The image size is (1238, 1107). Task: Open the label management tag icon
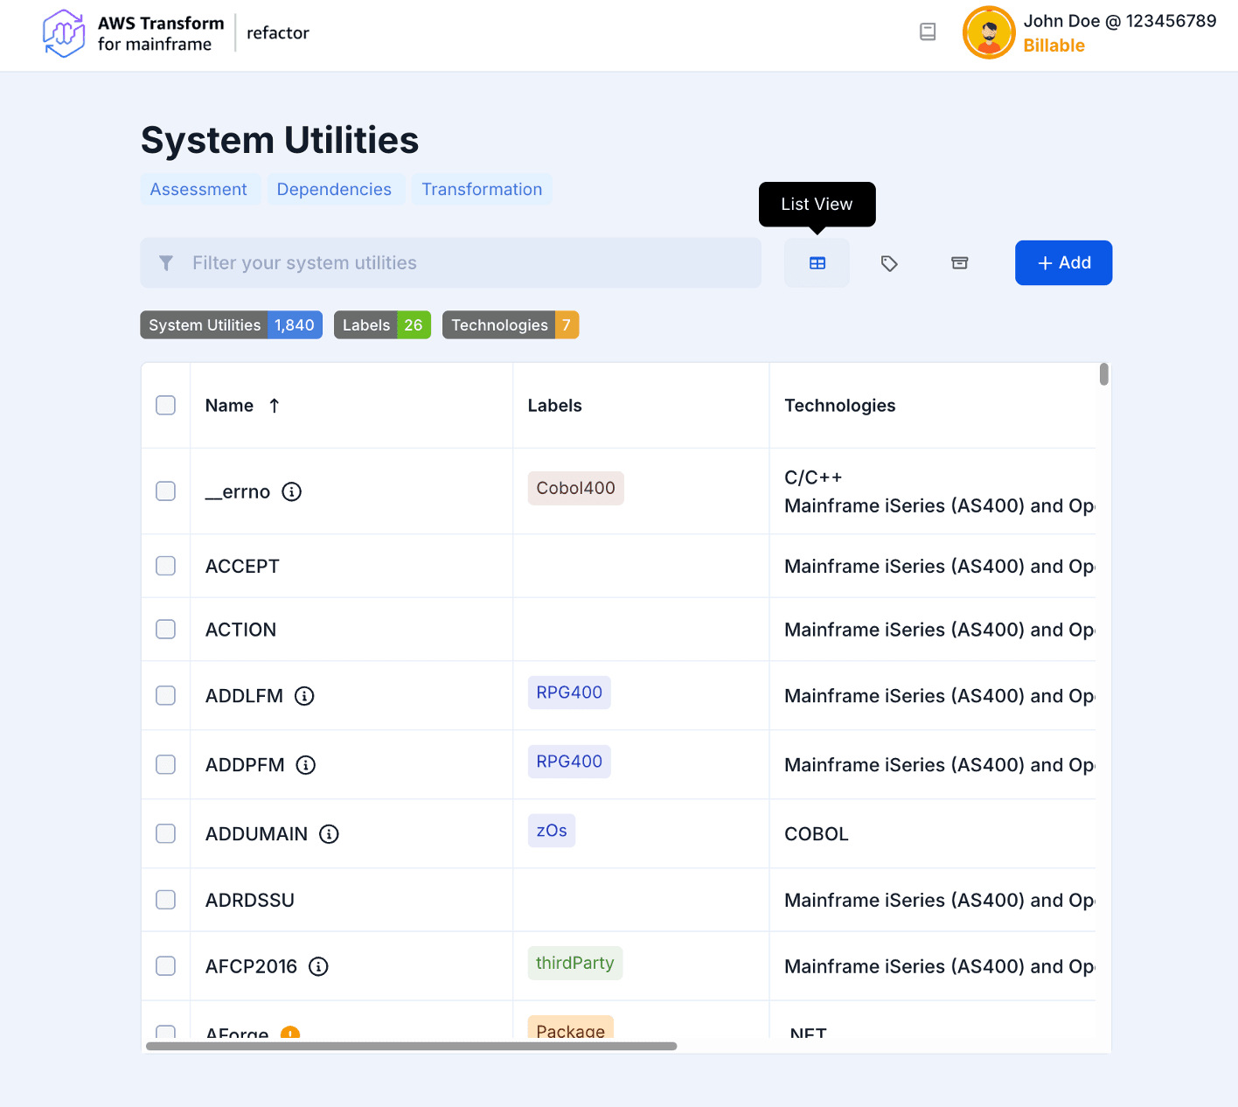[x=889, y=262]
